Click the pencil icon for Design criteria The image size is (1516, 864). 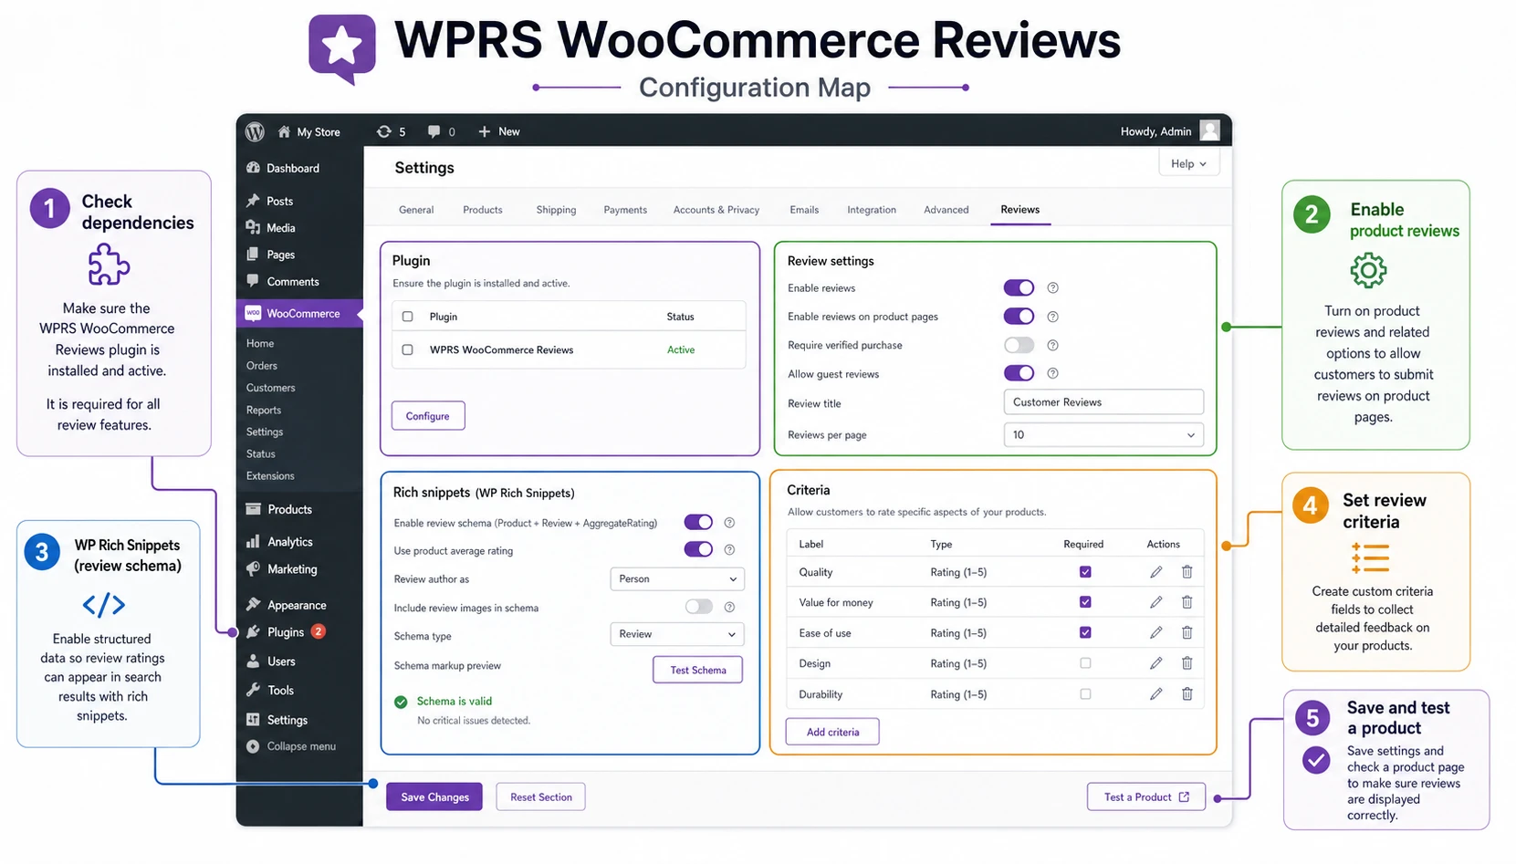point(1156,663)
